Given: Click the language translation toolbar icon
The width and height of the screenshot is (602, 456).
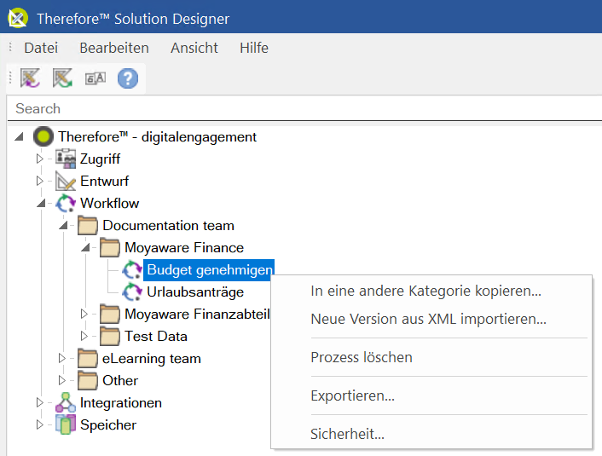Looking at the screenshot, I should (96, 78).
